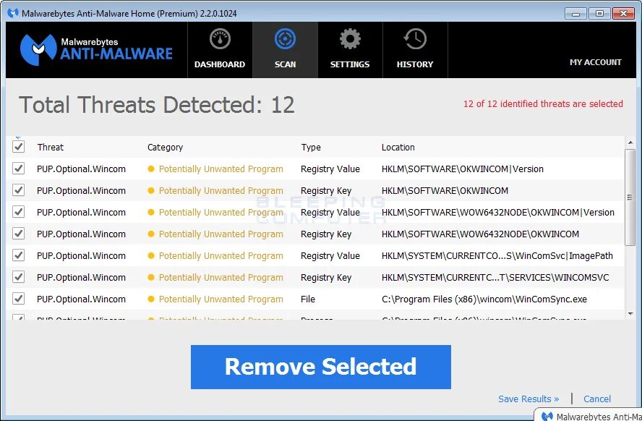Click '12 of 12 identified threats are selected'
The width and height of the screenshot is (642, 421).
pos(543,104)
